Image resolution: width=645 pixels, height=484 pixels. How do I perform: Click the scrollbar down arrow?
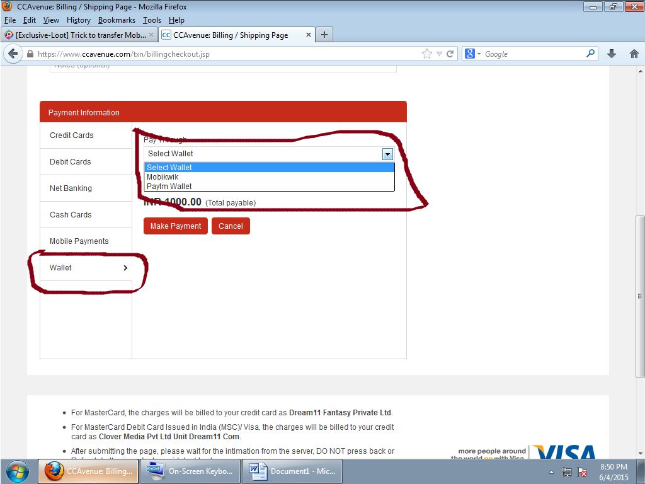point(641,454)
